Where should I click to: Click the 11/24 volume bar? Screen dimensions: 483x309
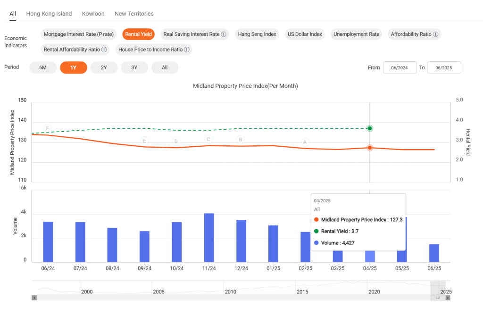pyautogui.click(x=209, y=237)
